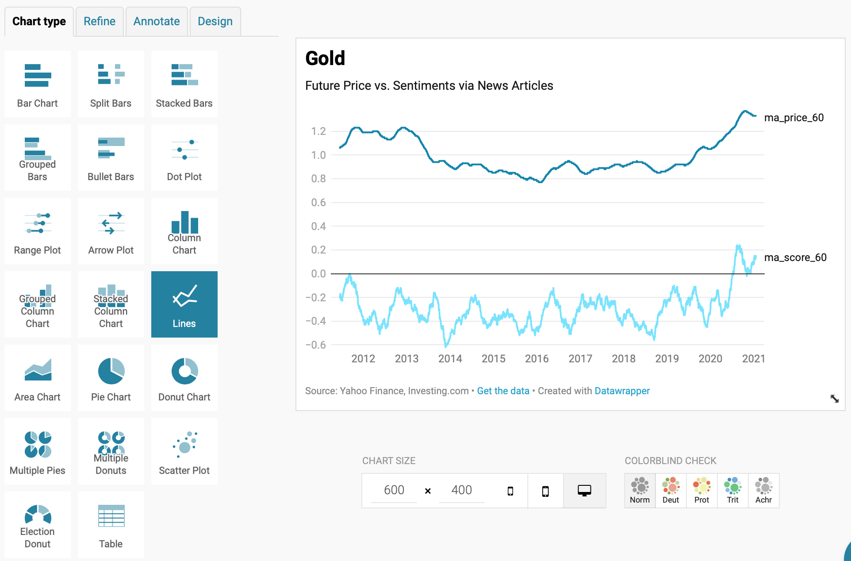851x561 pixels.
Task: Open the Annotate tab
Action: (157, 21)
